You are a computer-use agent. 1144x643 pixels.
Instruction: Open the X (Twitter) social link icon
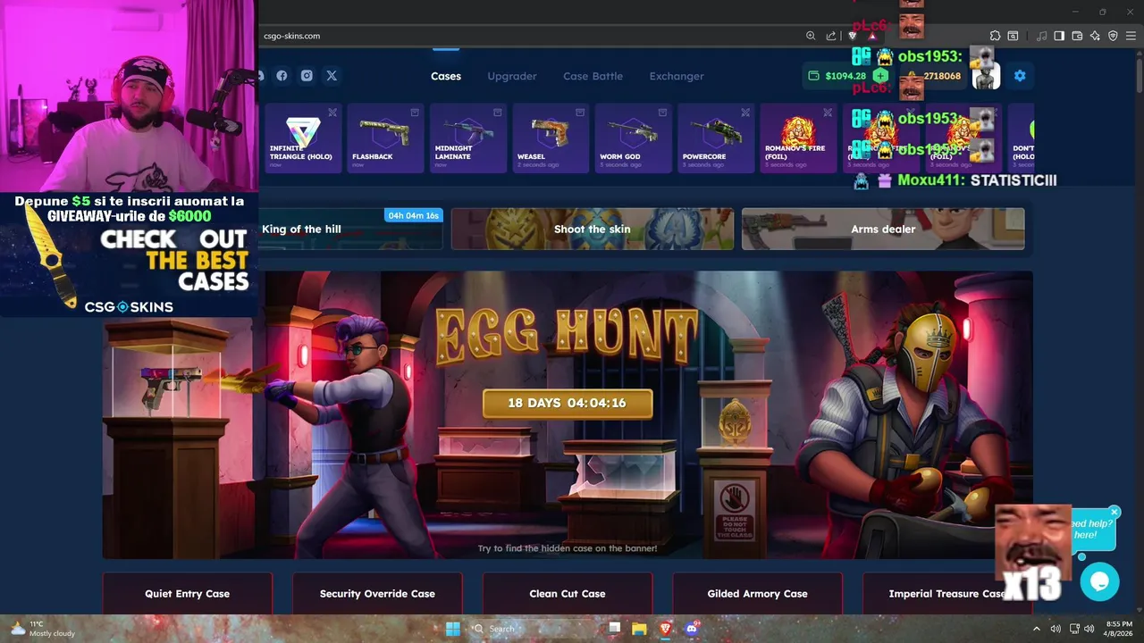[x=332, y=76]
